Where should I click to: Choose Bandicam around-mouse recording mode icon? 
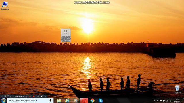8,96
